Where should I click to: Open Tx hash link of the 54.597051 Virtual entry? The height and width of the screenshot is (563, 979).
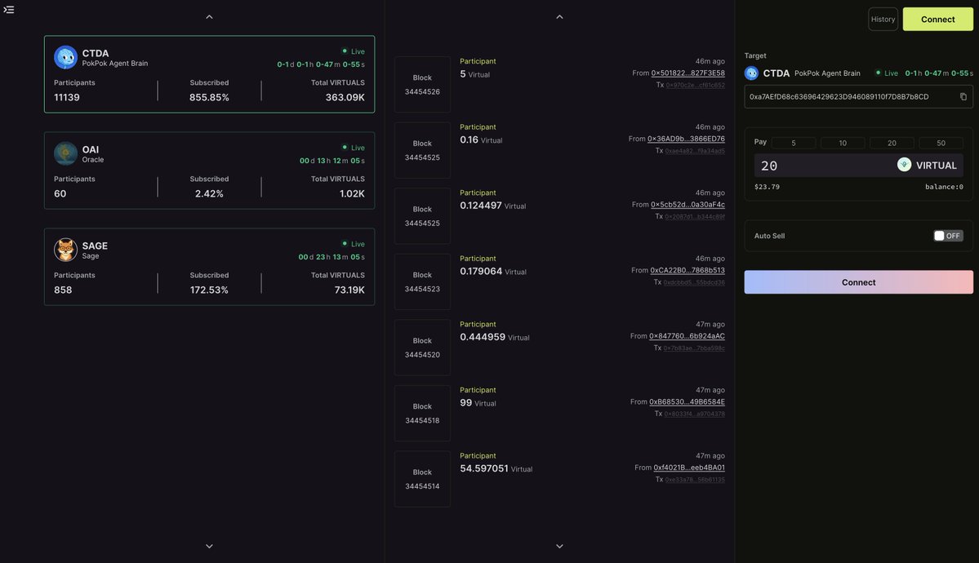(x=694, y=479)
